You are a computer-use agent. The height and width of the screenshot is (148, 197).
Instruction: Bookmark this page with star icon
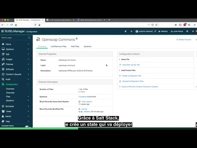coord(156,25)
